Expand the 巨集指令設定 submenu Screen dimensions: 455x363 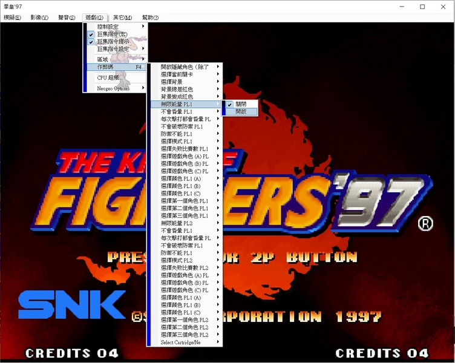pos(117,49)
